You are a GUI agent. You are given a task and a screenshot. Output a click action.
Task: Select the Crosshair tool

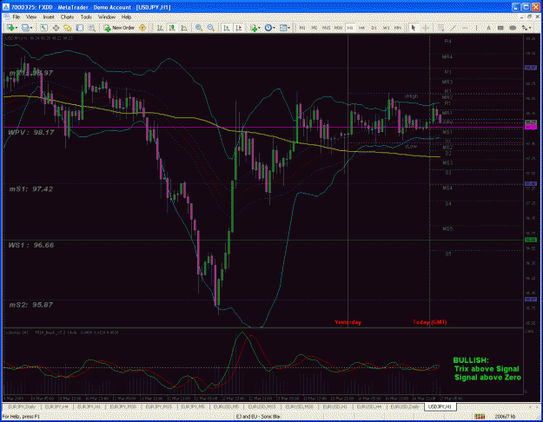click(426, 28)
